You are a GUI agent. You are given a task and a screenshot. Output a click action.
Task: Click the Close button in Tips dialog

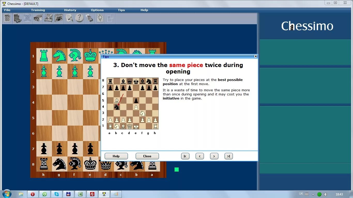pos(147,156)
